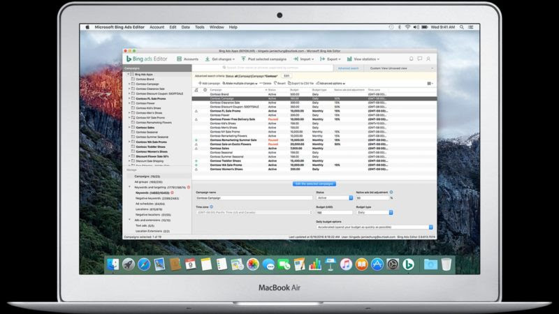Click Delete in grid toolbar
The image size is (559, 314).
(266, 83)
